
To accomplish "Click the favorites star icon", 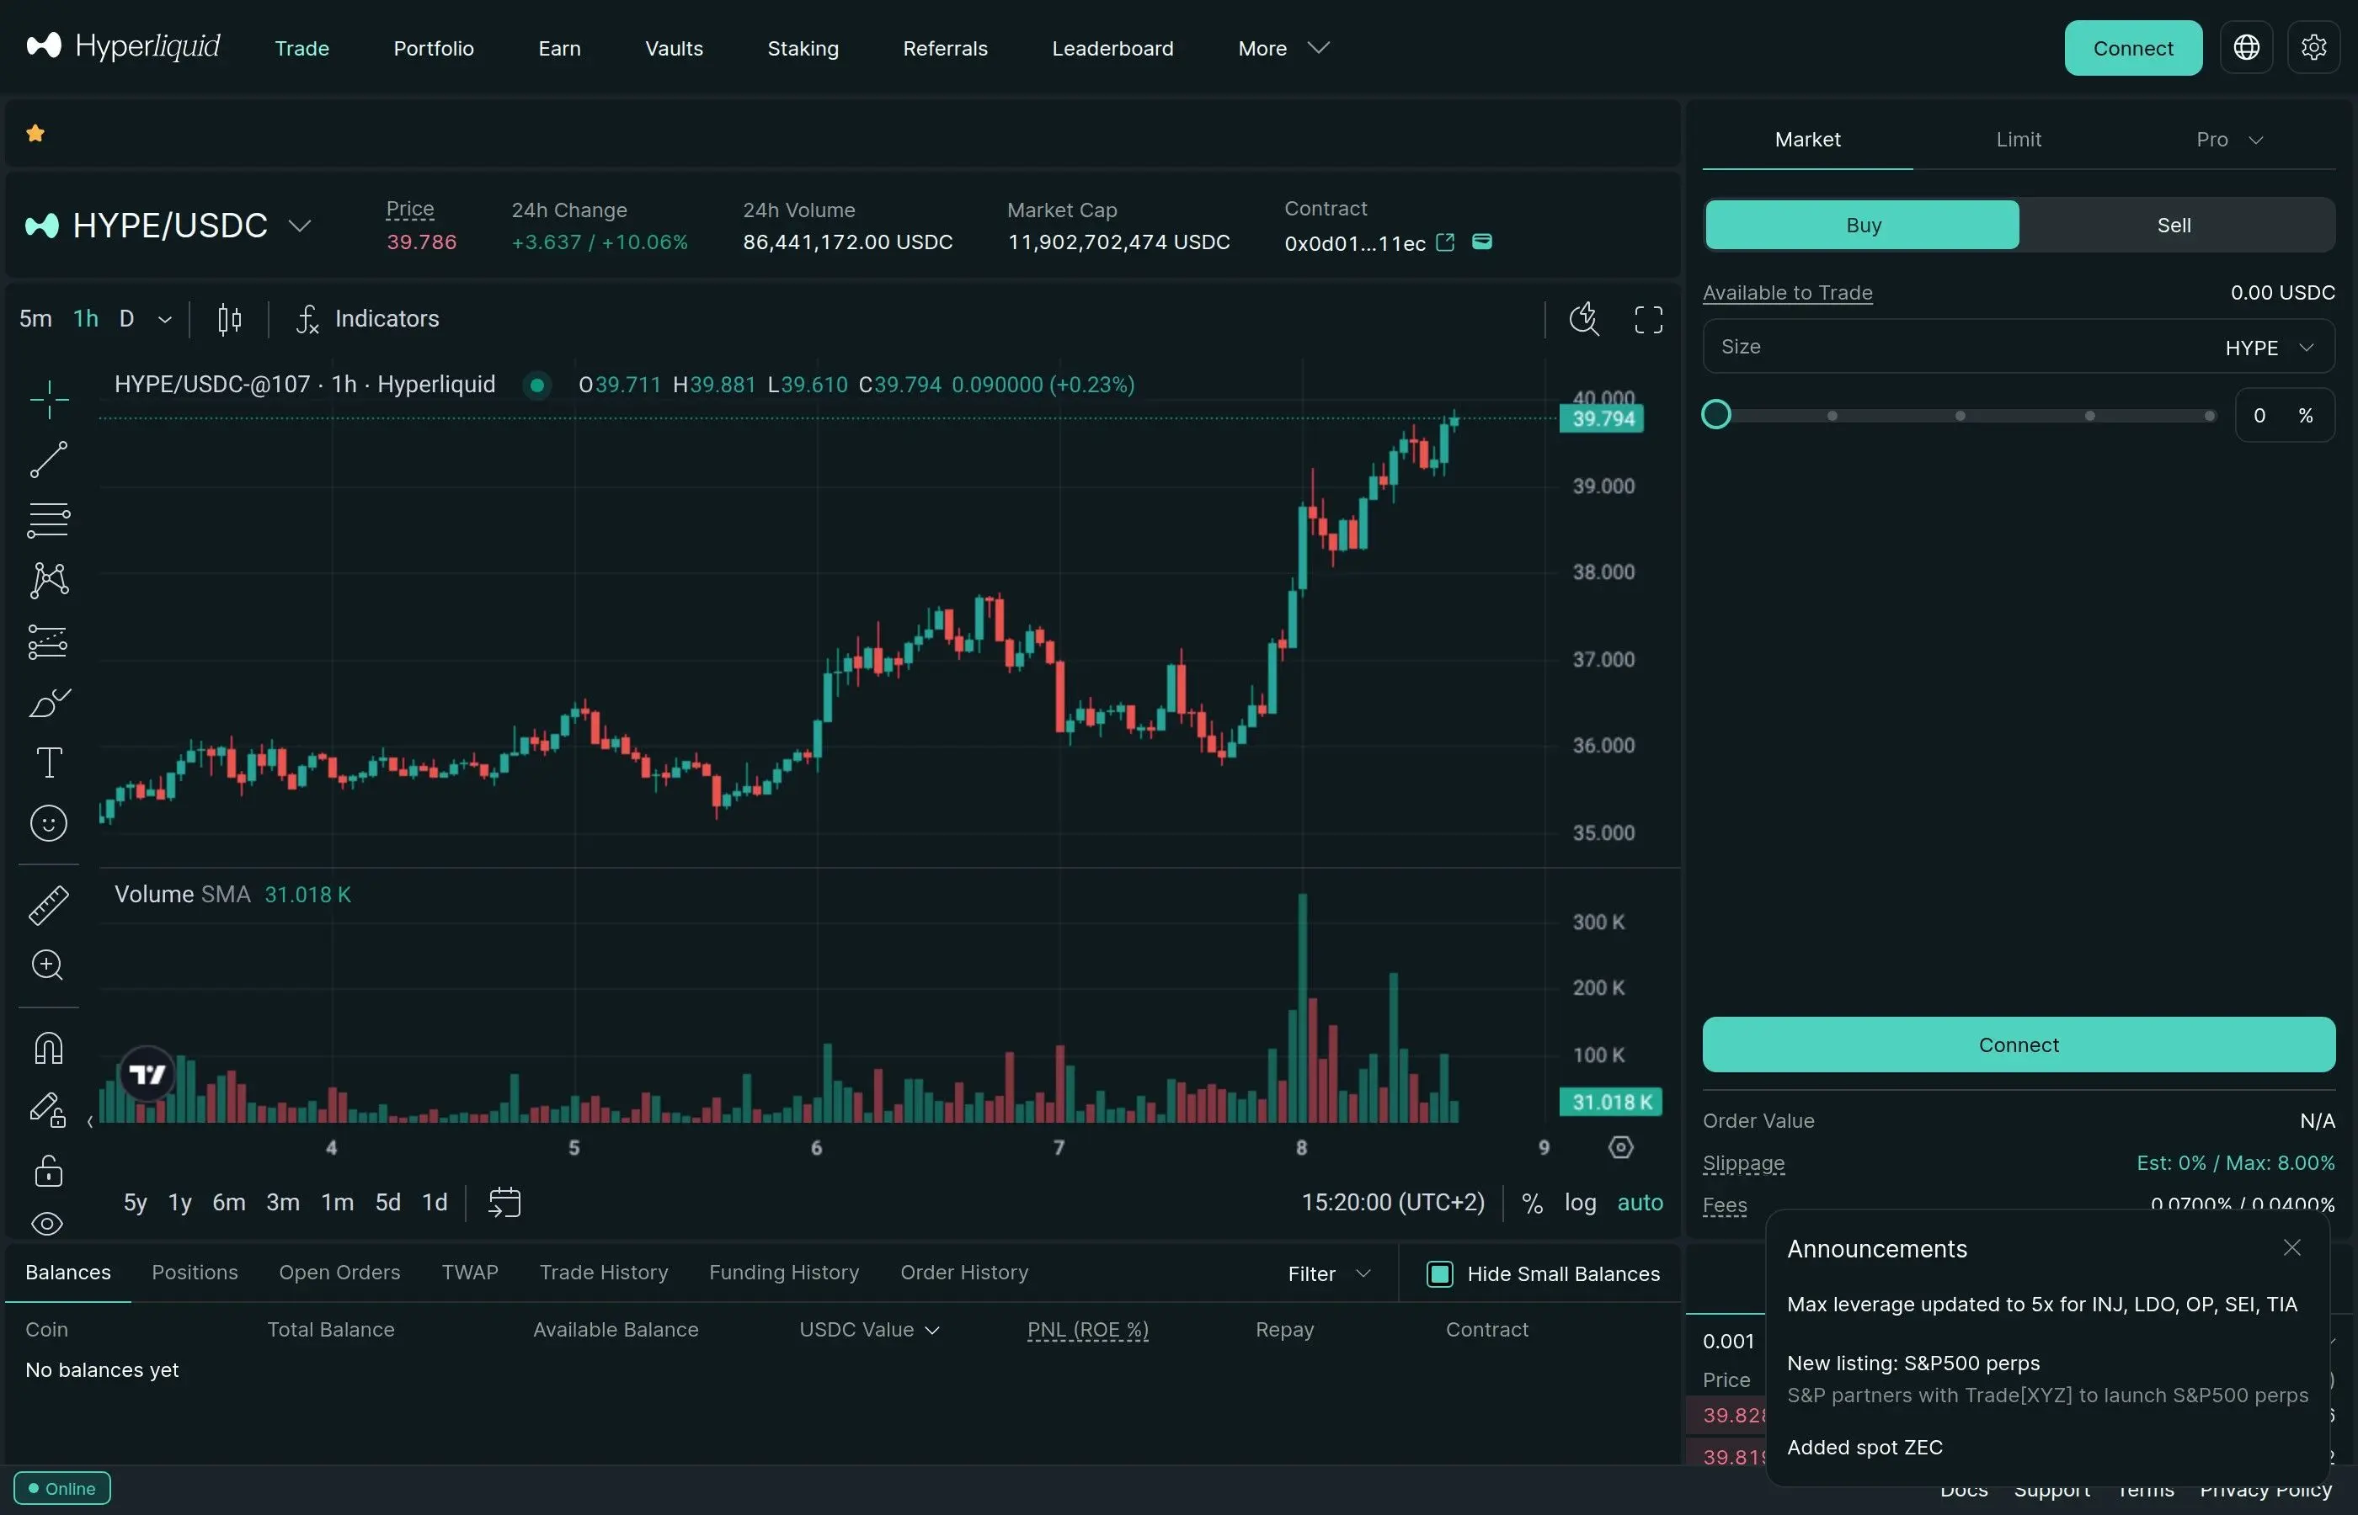I will pos(35,133).
